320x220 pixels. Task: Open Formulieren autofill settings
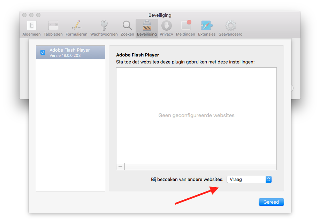pyautogui.click(x=76, y=28)
